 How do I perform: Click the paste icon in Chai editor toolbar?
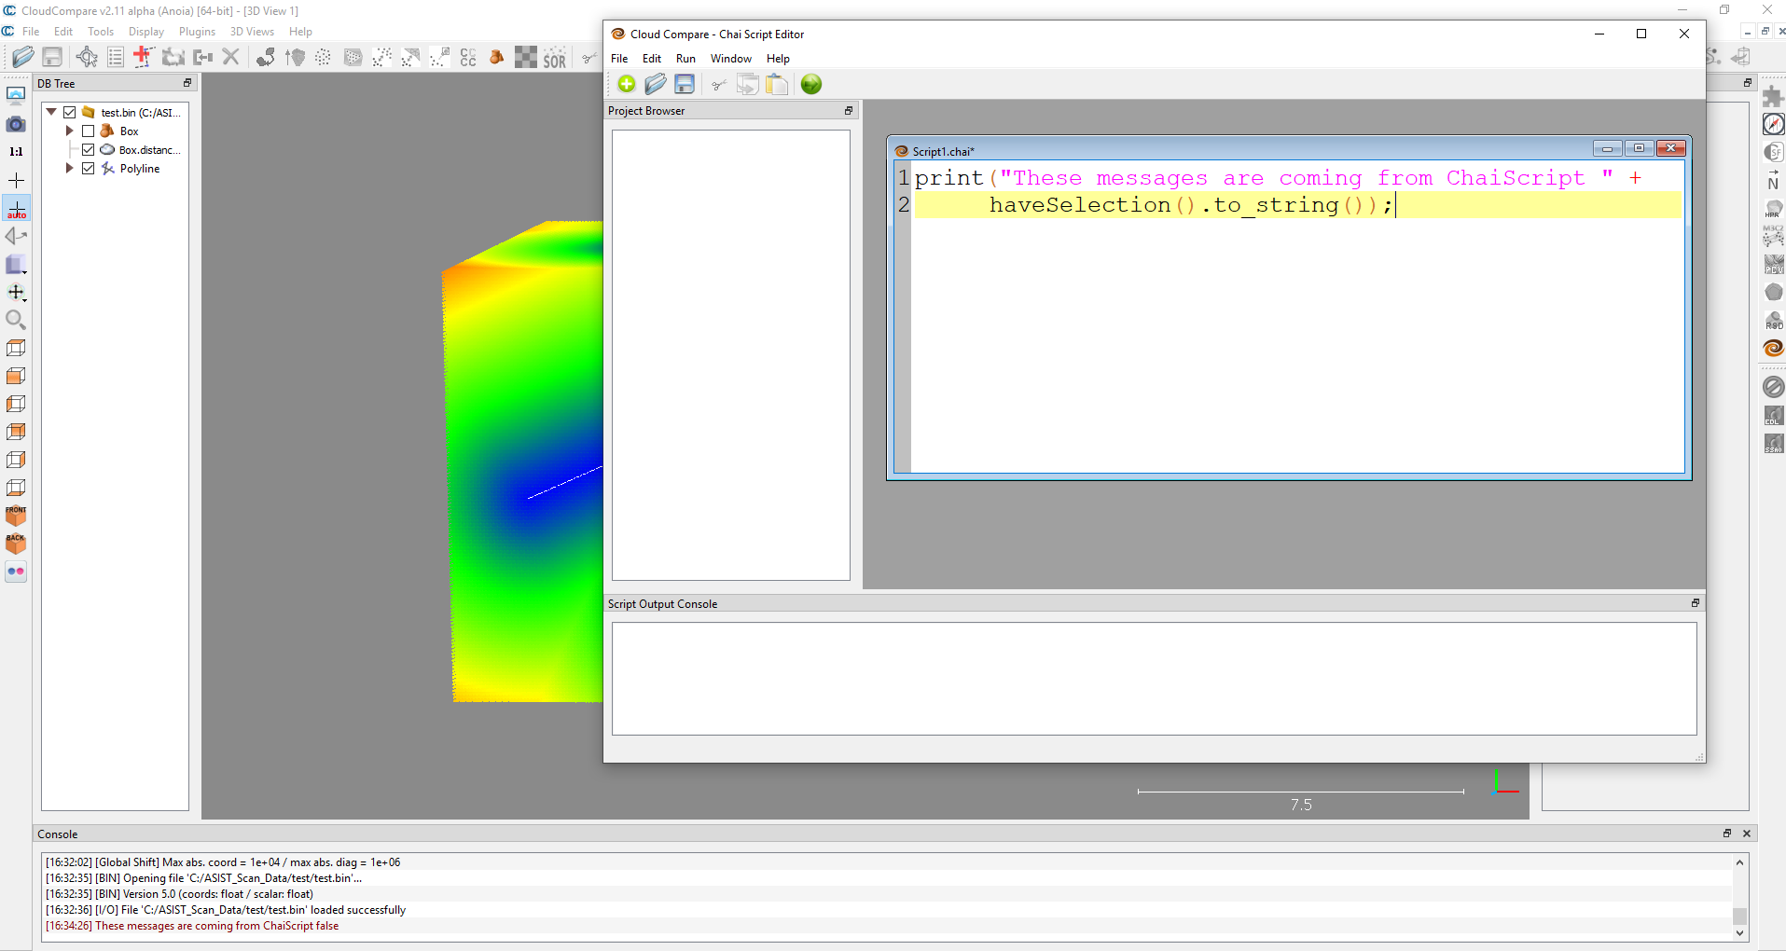coord(777,84)
